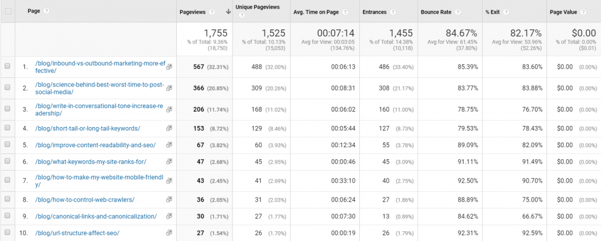The image size is (601, 241).
Task: Check row 1 inbound-vs-outbound checkbox
Action: point(7,66)
